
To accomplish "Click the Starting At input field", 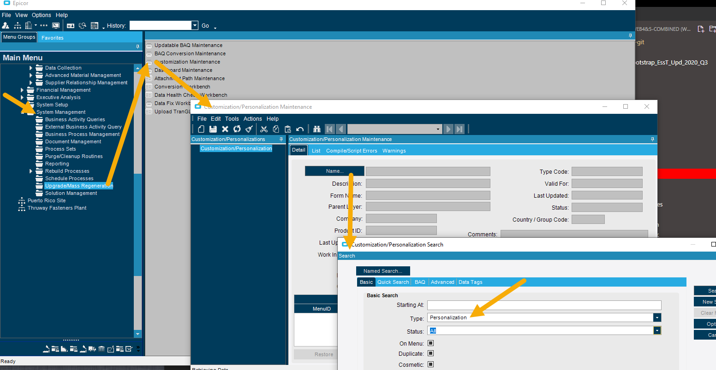I will tap(544, 305).
